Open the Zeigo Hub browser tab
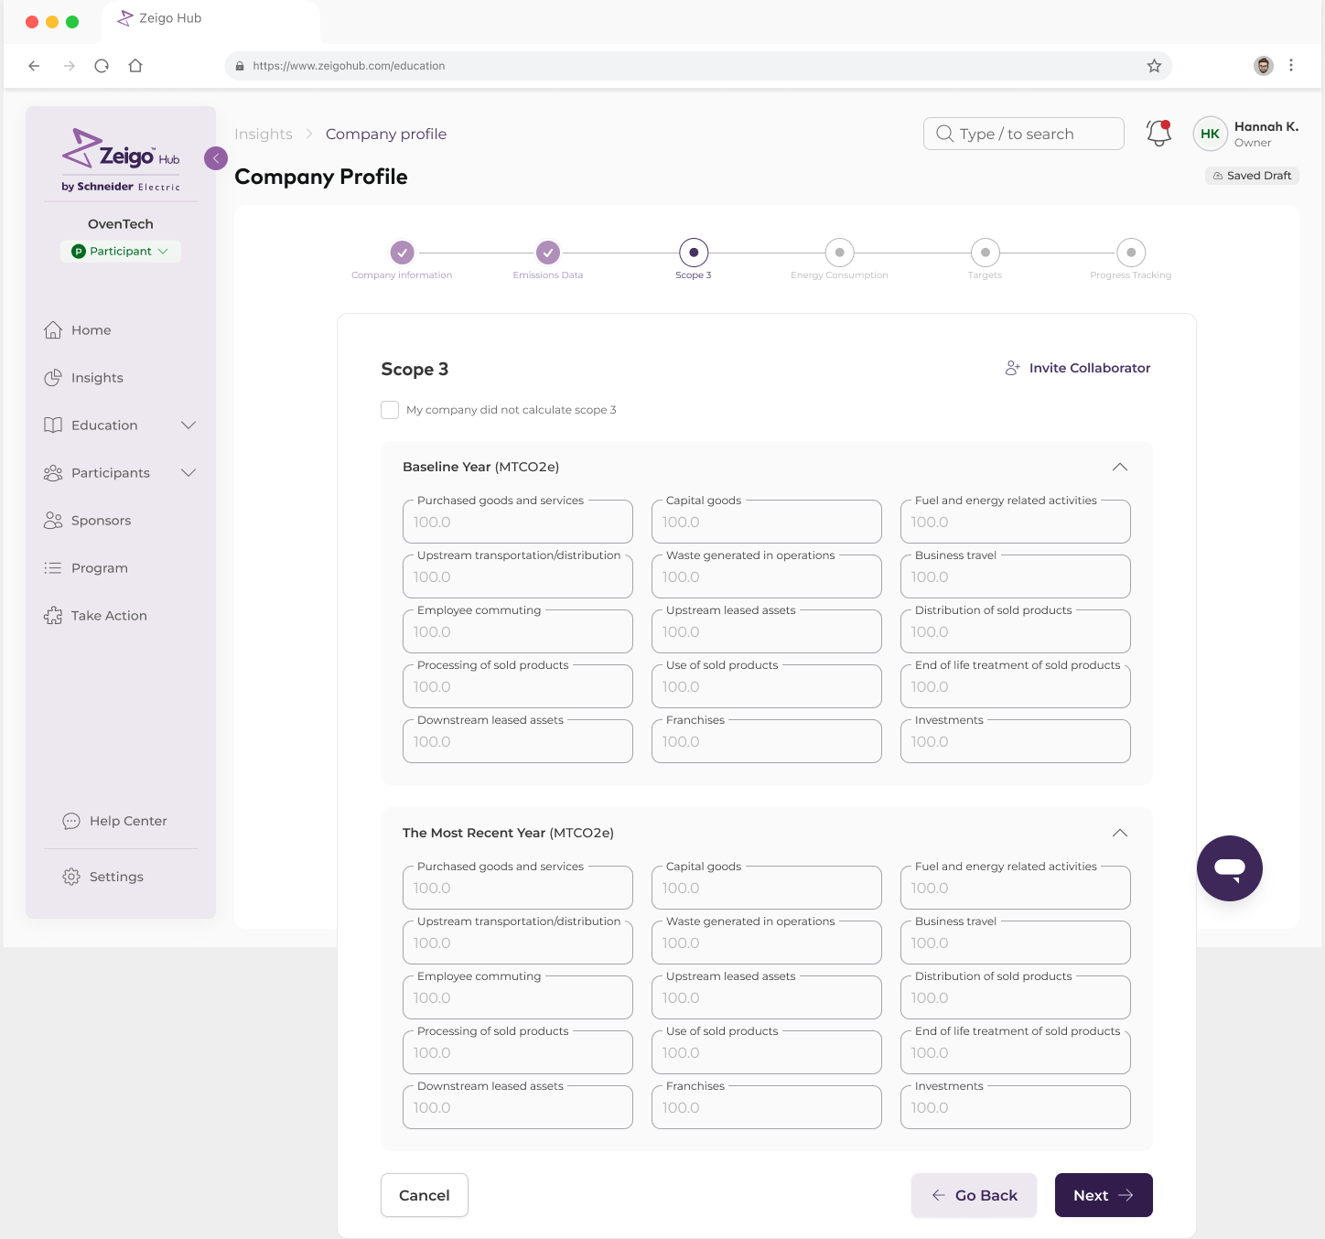Image resolution: width=1325 pixels, height=1239 pixels. click(x=210, y=20)
